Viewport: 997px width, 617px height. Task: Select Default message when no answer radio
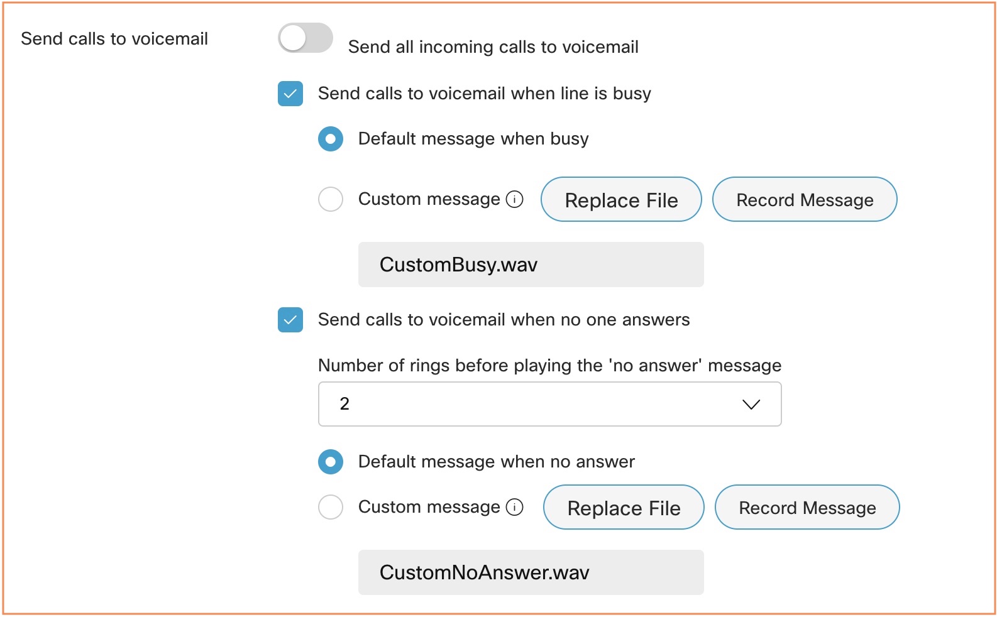coord(331,462)
